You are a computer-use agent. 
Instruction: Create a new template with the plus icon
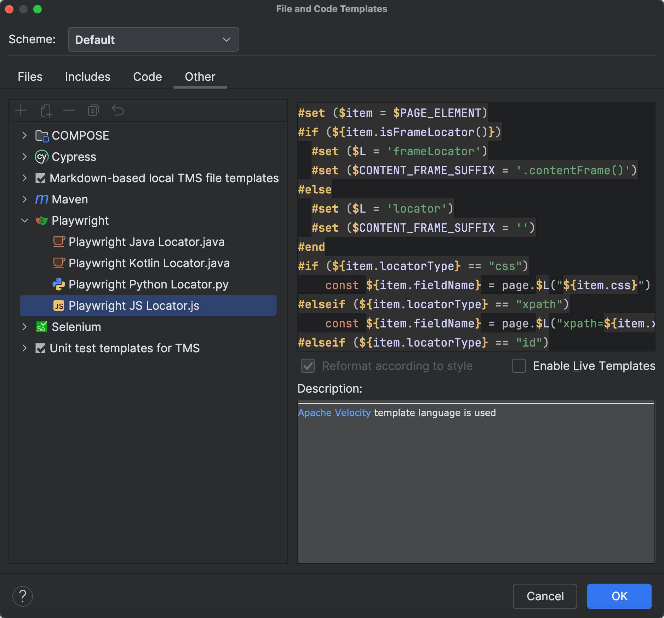21,110
